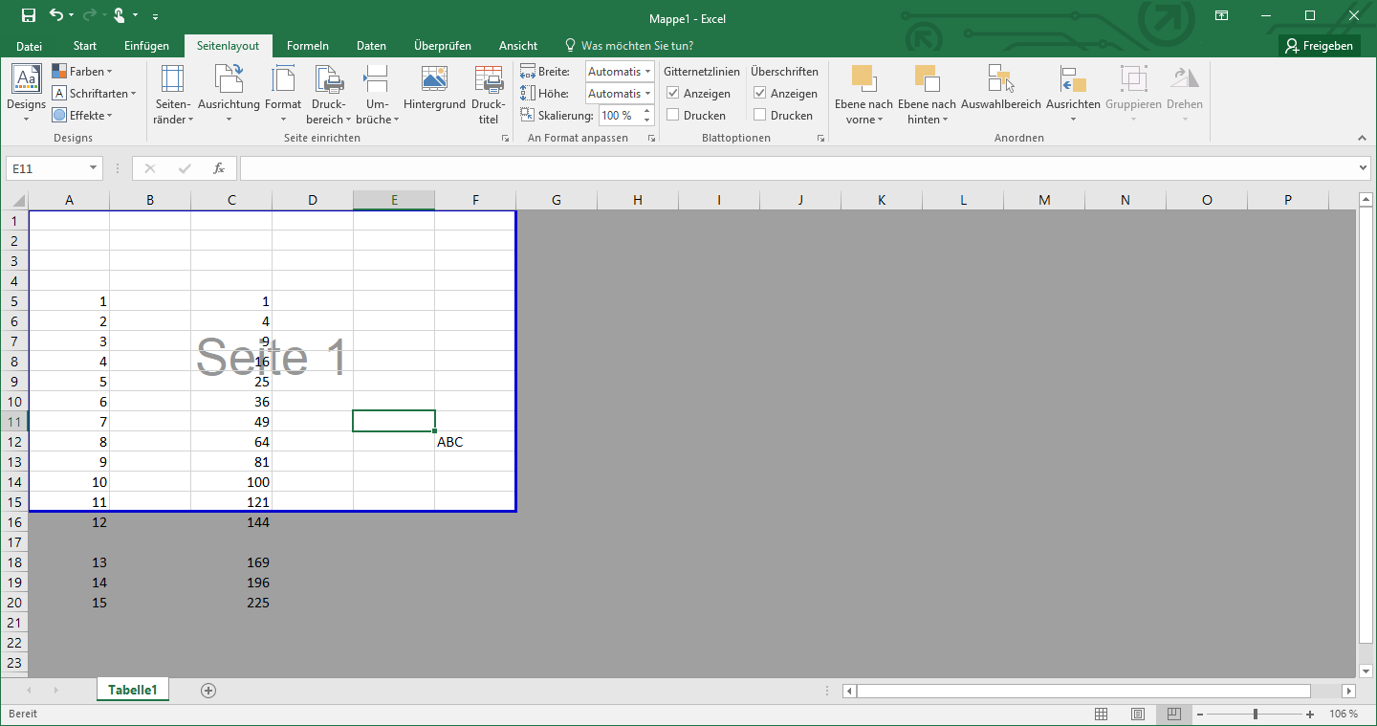
Task: Open Ribbon display options button
Action: [1221, 15]
